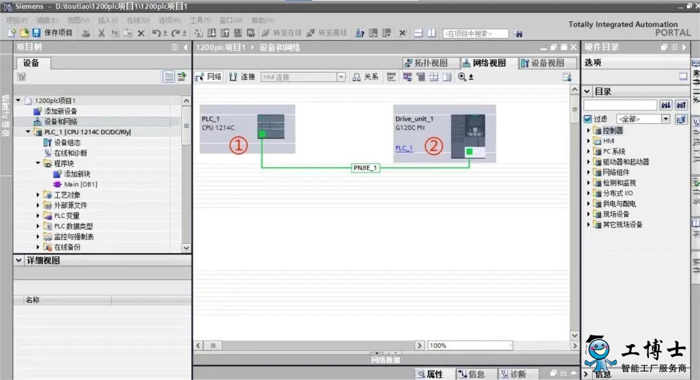This screenshot has width=700, height=380.
Task: Expand the PLC 变量 tags folder
Action: pos(38,216)
